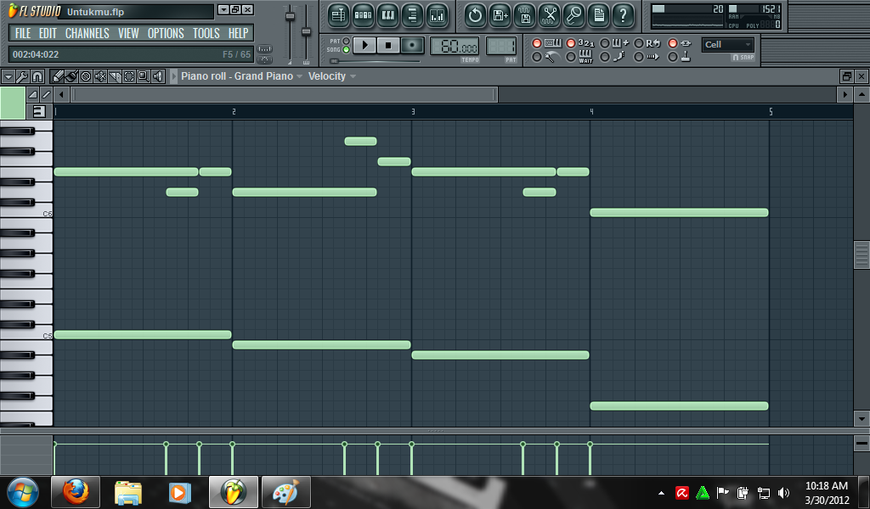Select the Zoom magnifier tool
Image resolution: width=870 pixels, height=509 pixels.
(x=143, y=76)
